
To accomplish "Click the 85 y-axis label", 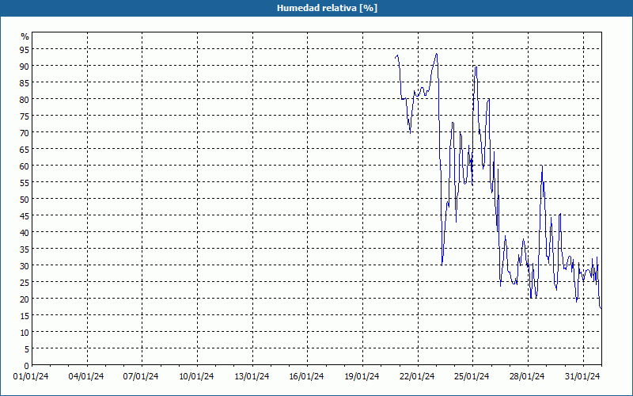I will (x=25, y=82).
